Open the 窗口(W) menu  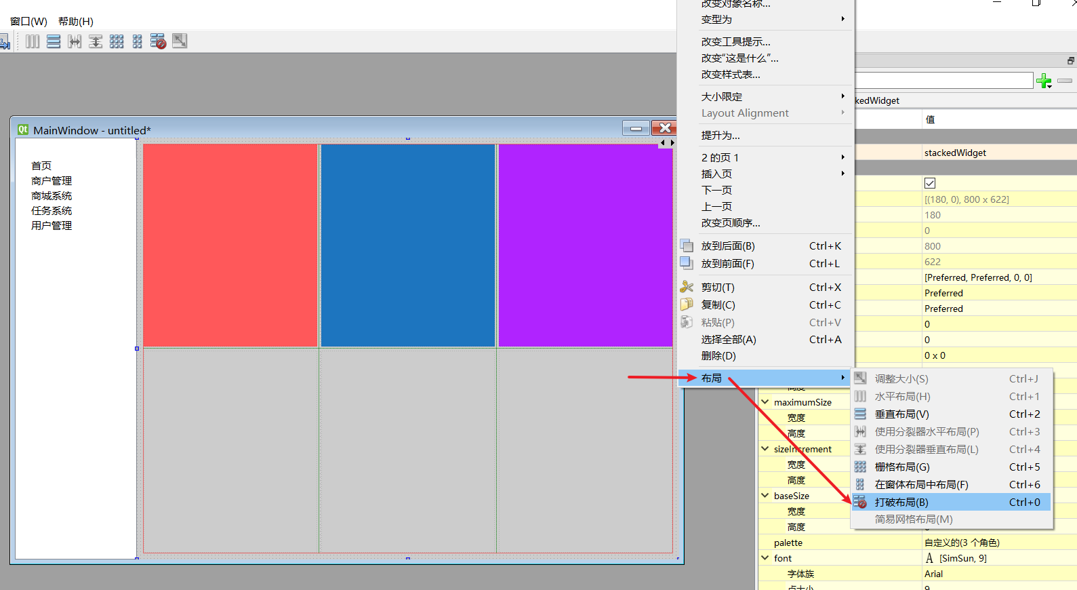(x=28, y=22)
